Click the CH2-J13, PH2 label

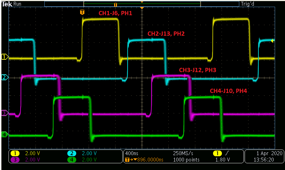[166, 34]
